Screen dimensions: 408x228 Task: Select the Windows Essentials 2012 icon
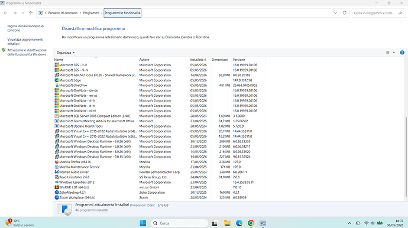[x=56, y=183]
